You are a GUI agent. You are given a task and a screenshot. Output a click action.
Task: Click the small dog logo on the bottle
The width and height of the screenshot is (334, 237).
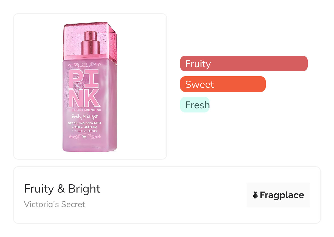(84, 137)
